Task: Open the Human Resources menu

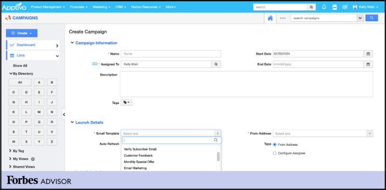Action: (x=146, y=7)
